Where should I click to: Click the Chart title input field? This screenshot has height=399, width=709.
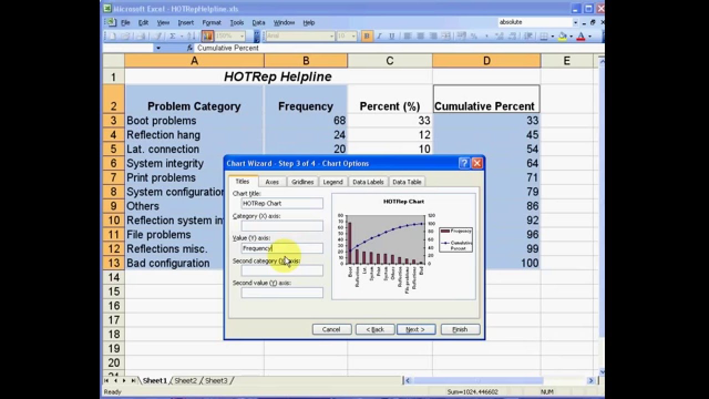pos(282,203)
